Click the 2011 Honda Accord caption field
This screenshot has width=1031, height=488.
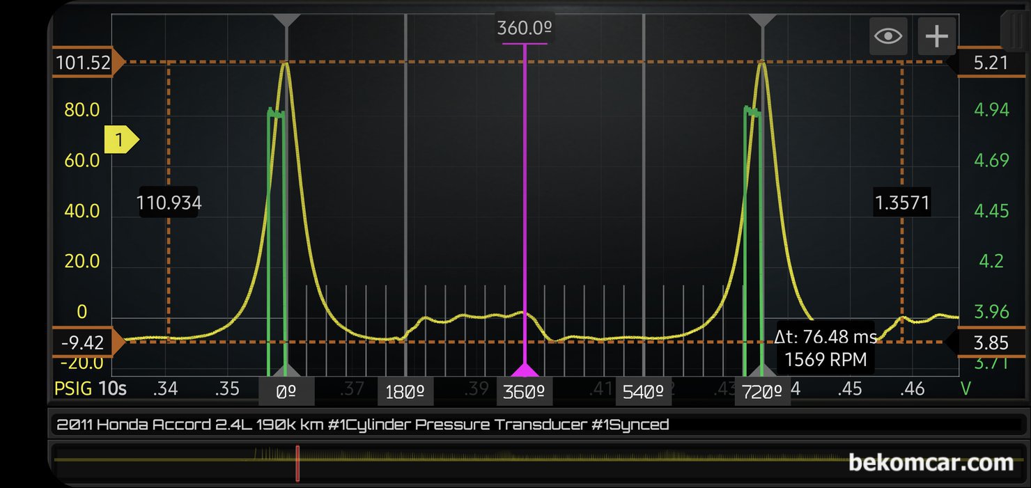pos(362,424)
